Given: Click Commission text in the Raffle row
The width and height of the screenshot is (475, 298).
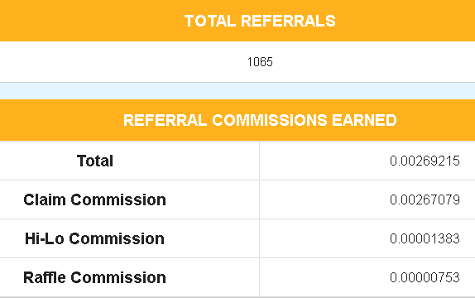Looking at the screenshot, I should (x=118, y=277).
